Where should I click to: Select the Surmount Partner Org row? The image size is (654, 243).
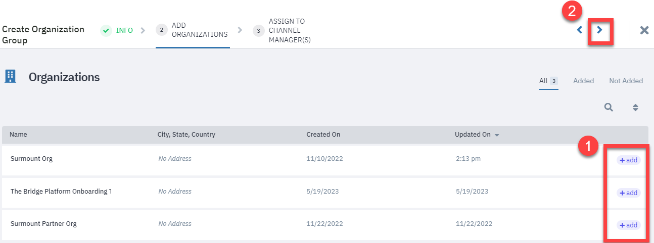coord(325,224)
